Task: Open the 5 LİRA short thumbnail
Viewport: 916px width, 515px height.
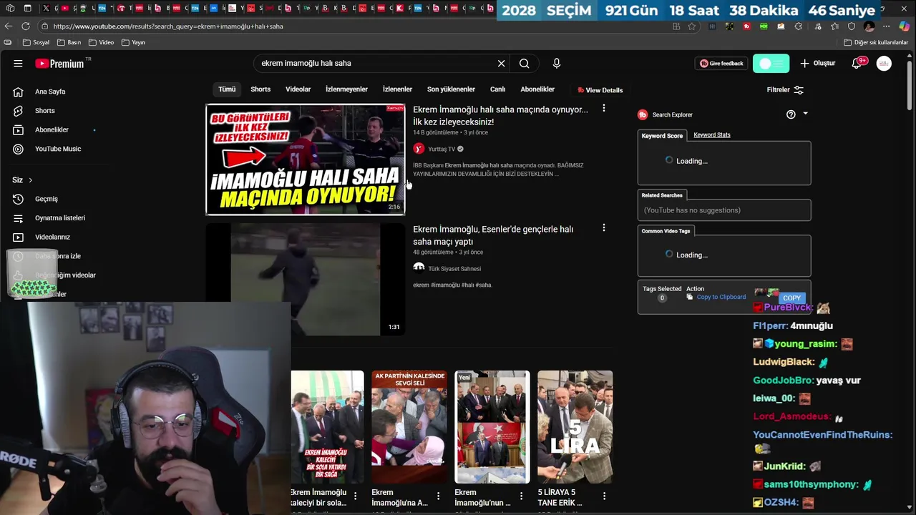Action: [575, 427]
